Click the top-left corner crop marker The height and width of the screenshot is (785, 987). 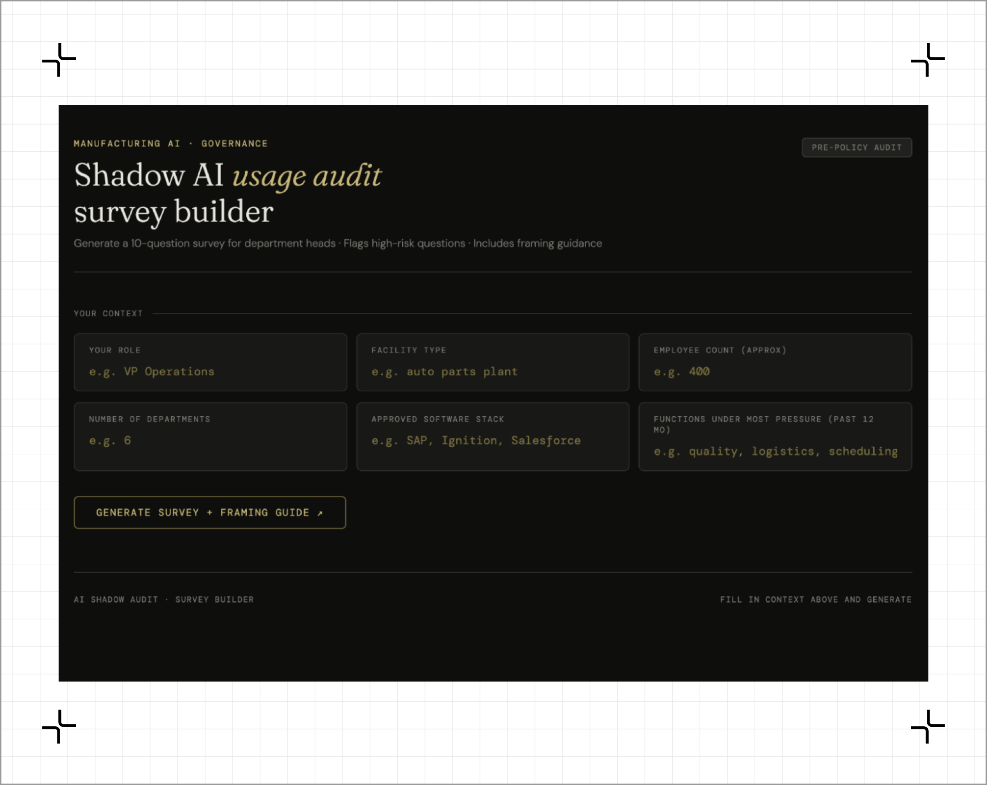(59, 60)
